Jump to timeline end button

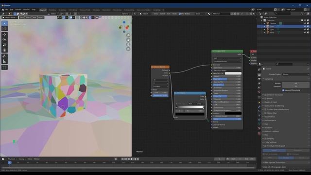(138, 159)
